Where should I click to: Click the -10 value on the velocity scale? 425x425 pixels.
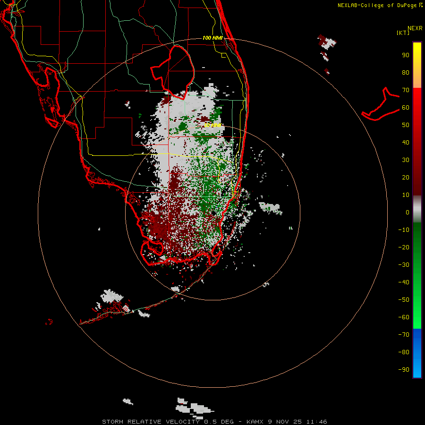pos(404,230)
